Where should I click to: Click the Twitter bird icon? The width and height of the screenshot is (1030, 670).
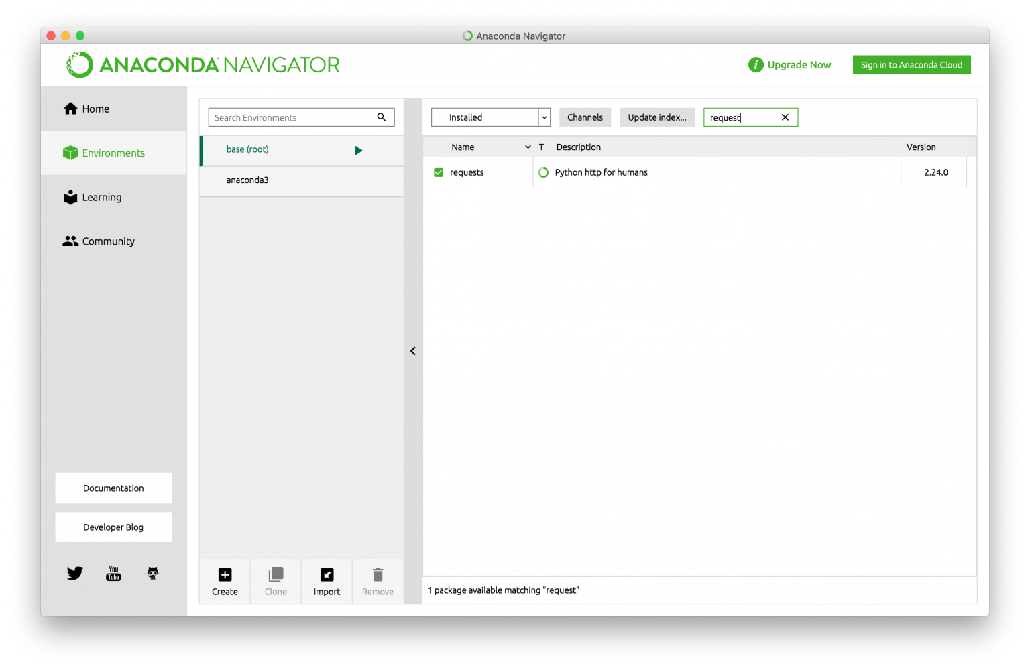coord(74,573)
